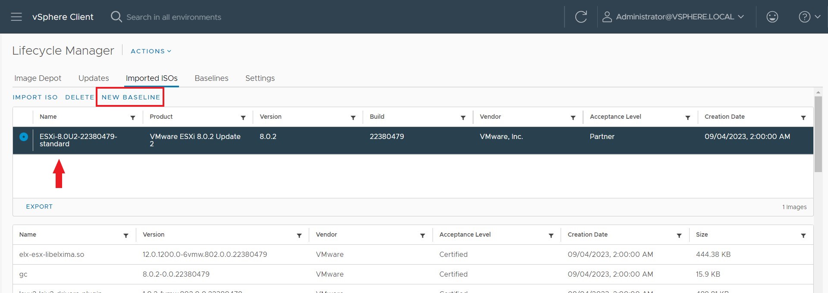Click the search magnifier icon
Image resolution: width=828 pixels, height=293 pixels.
click(x=116, y=17)
